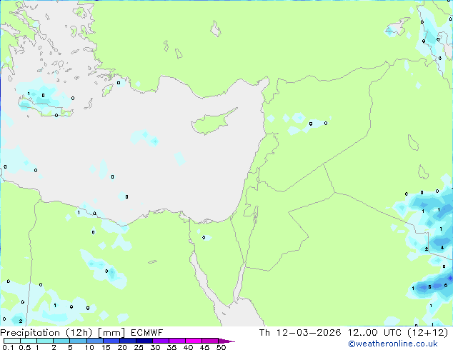Click the island of Crete on map
This screenshot has width=453, height=350.
(x=46, y=108)
